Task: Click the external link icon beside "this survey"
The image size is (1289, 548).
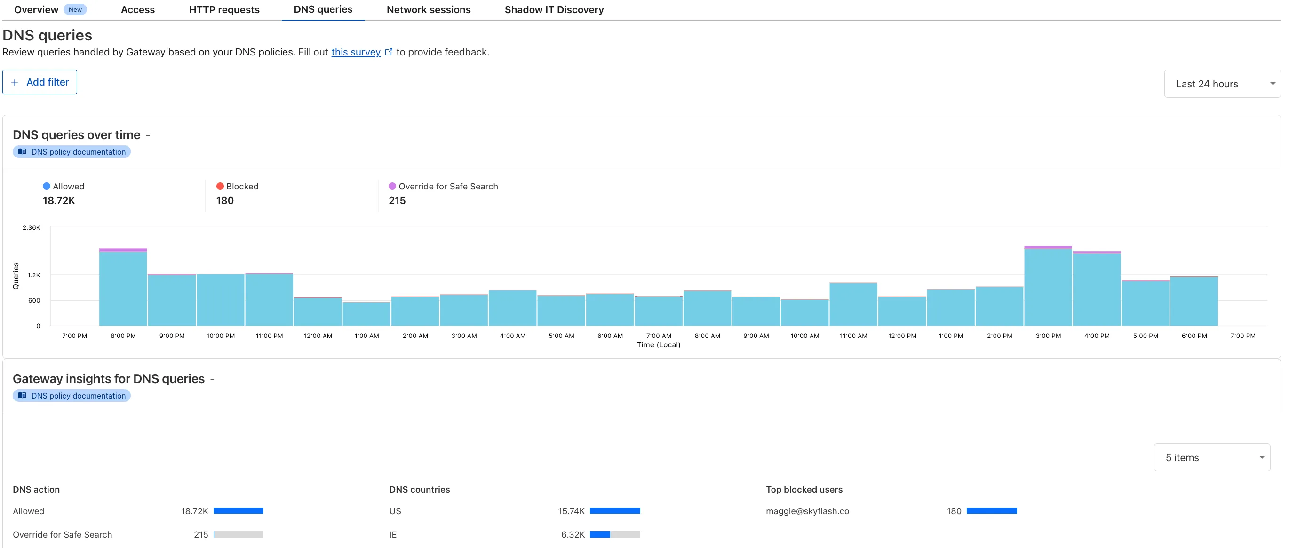Action: tap(390, 52)
